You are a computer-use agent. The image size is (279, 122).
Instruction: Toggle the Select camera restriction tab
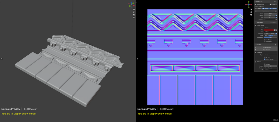click(x=258, y=9)
